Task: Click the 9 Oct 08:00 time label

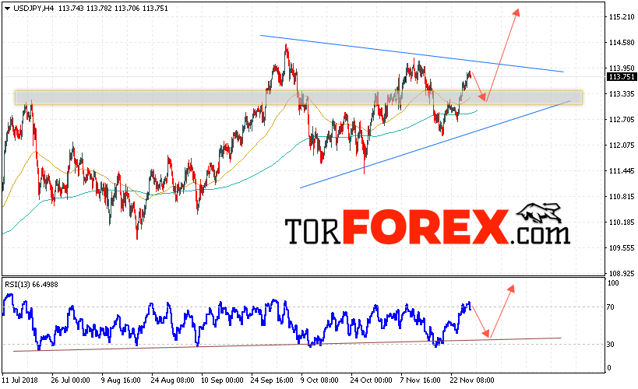Action: point(319,380)
